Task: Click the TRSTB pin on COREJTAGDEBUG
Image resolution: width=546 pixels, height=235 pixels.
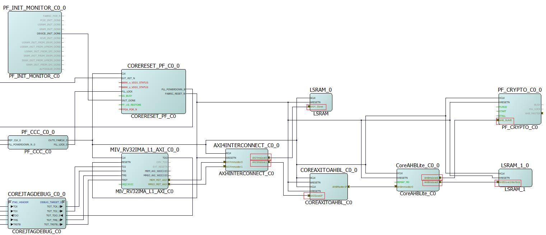Action: coord(16,225)
